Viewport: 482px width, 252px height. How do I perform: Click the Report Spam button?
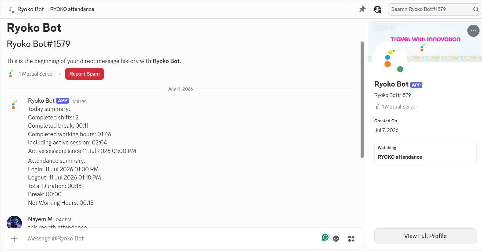tap(85, 74)
